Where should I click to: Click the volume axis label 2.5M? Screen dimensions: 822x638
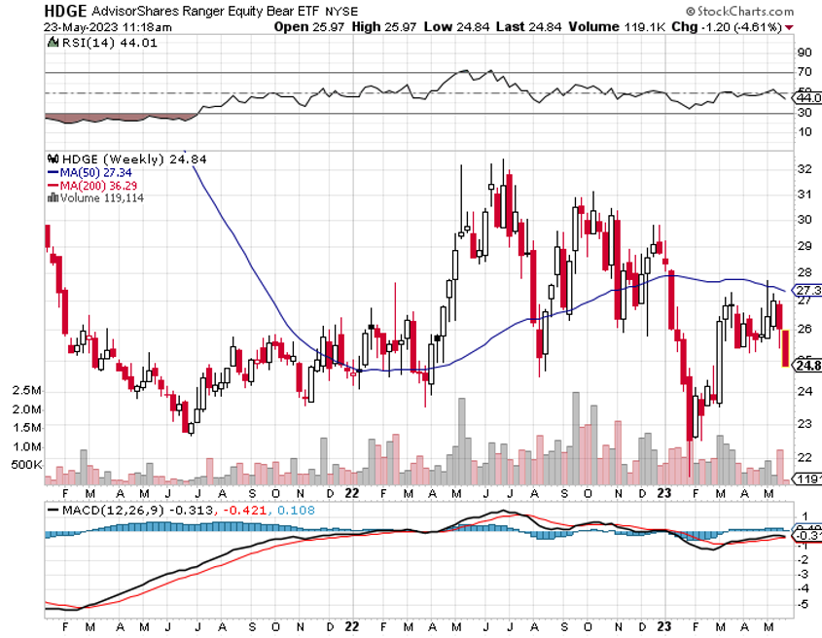coord(26,391)
